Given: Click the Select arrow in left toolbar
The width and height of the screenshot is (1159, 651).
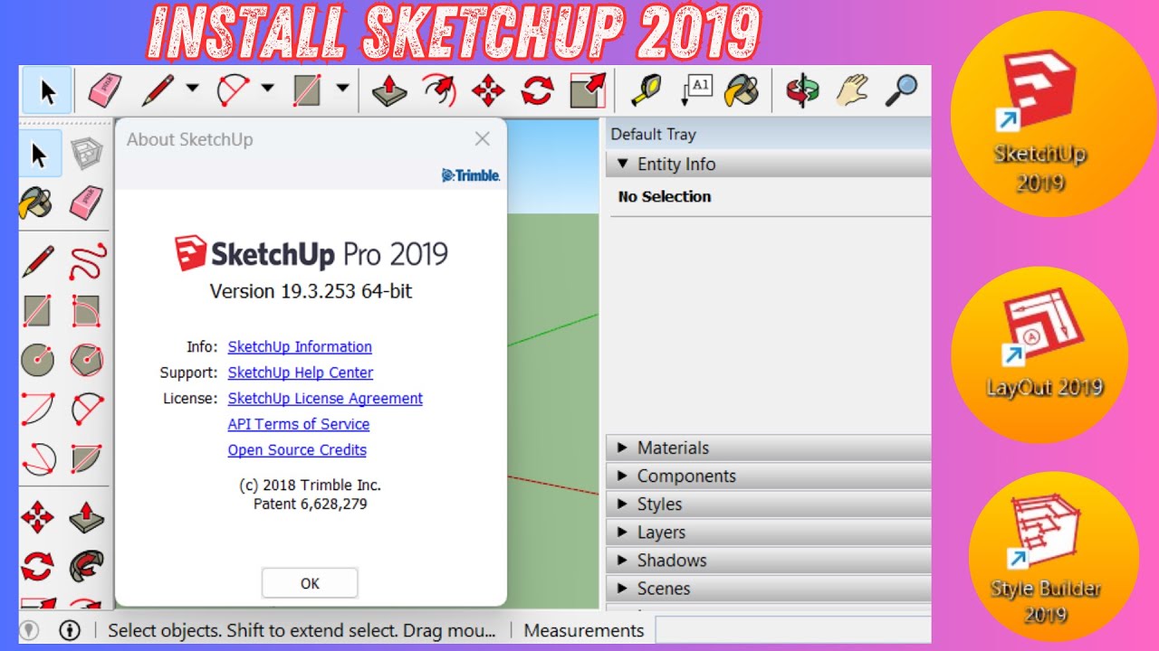Looking at the screenshot, I should point(40,155).
